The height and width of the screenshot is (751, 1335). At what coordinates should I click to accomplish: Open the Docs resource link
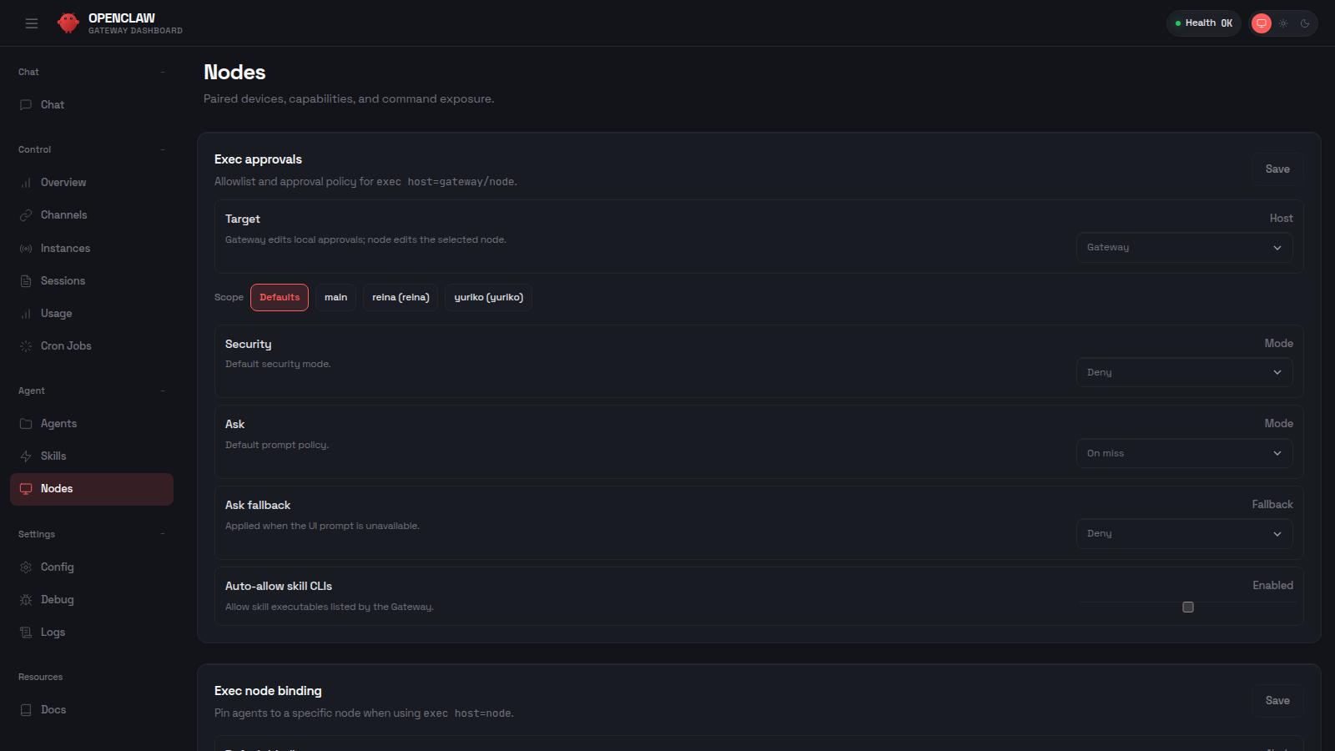tap(53, 709)
